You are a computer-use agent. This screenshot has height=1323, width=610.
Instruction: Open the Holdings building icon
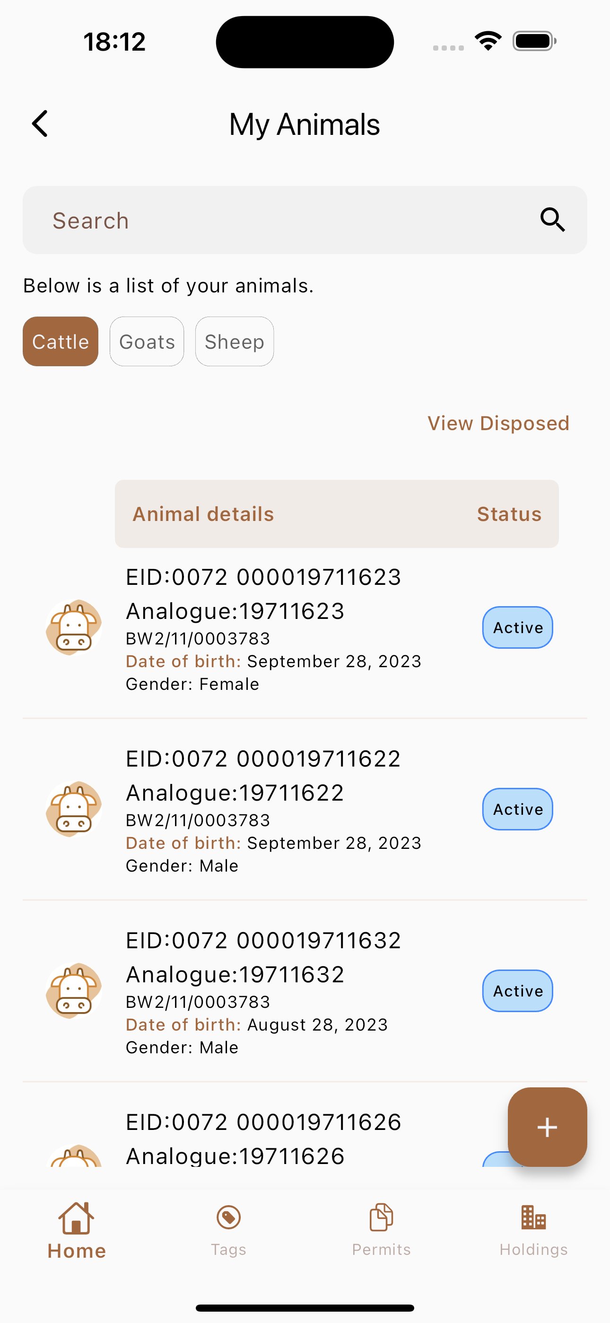533,1217
